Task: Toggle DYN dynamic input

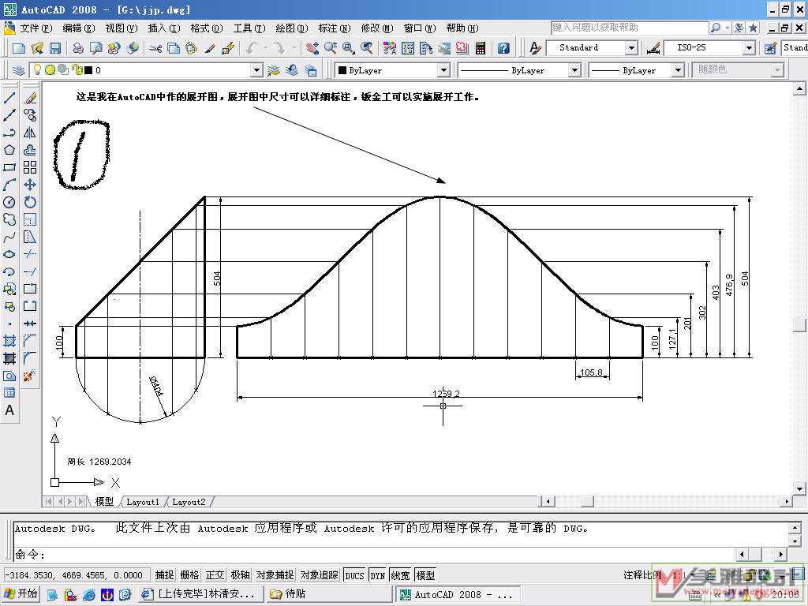Action: click(378, 575)
